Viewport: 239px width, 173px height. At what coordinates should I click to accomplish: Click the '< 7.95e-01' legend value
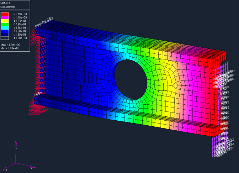pos(20,25)
